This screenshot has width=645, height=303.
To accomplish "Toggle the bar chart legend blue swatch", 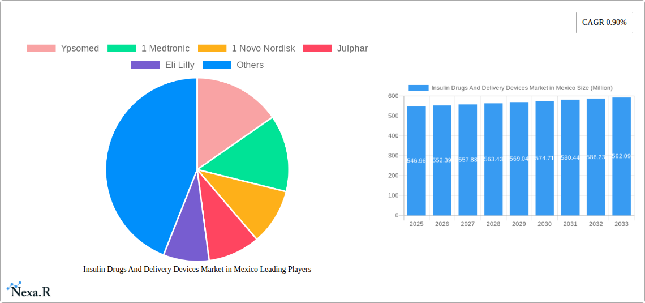I will (x=418, y=88).
